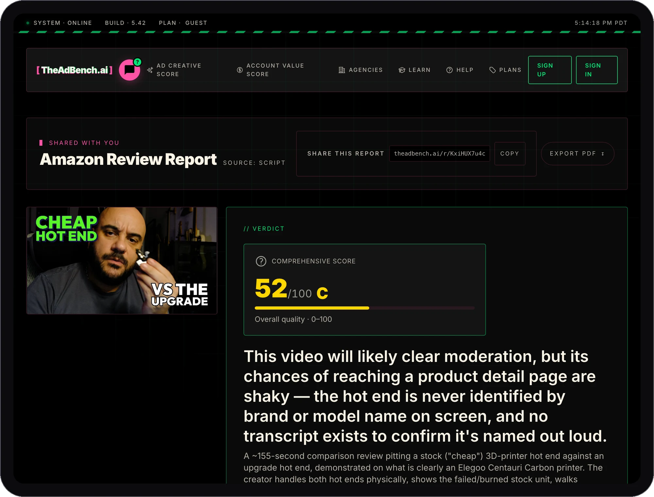The height and width of the screenshot is (497, 654).
Task: Click the sparkle icon beside Ad Creative Score
Action: (150, 70)
